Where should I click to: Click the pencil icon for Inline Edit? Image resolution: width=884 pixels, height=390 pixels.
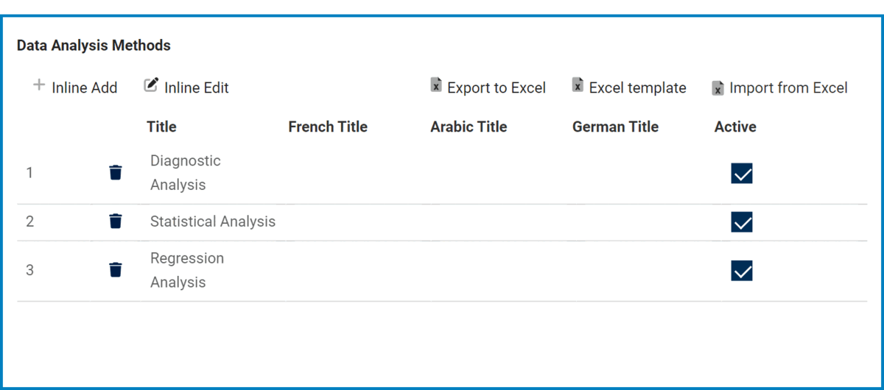[x=151, y=85]
